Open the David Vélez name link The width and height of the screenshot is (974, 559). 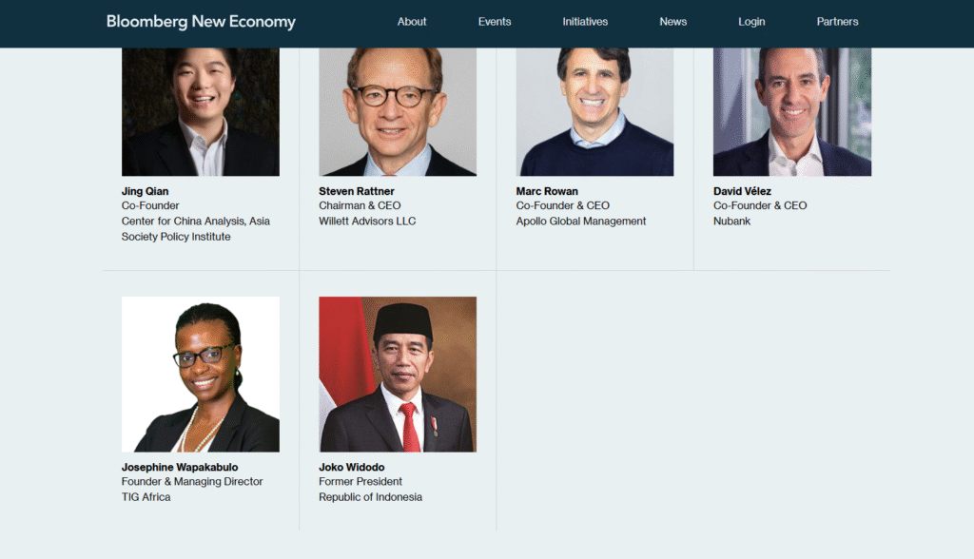[742, 191]
